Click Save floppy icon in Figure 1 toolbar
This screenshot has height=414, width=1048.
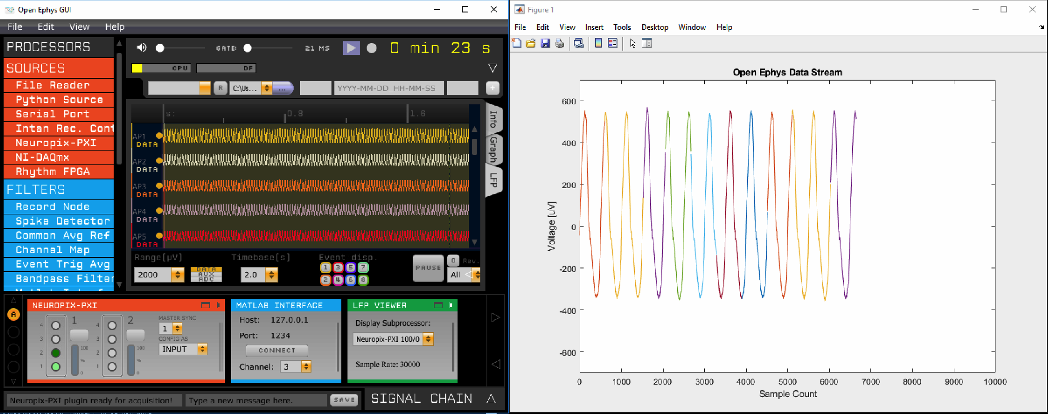(545, 43)
